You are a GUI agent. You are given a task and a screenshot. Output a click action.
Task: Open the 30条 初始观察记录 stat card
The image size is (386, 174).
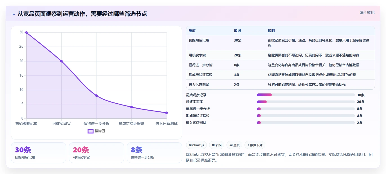pyautogui.click(x=39, y=153)
